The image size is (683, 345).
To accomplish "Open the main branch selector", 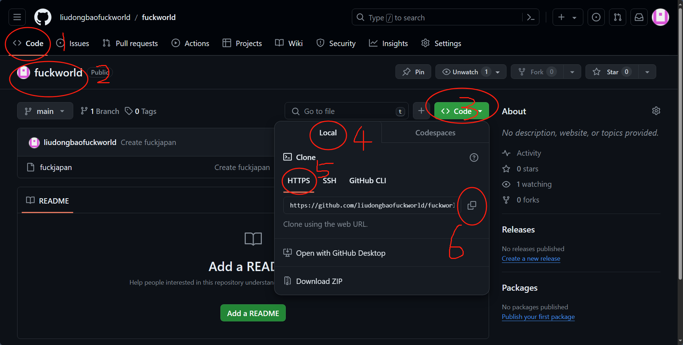I will pos(45,111).
